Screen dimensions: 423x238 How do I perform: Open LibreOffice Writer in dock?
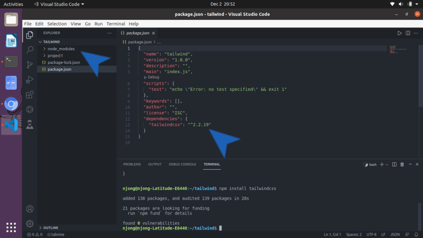11,41
